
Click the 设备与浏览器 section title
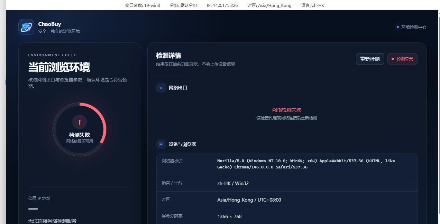[182, 144]
